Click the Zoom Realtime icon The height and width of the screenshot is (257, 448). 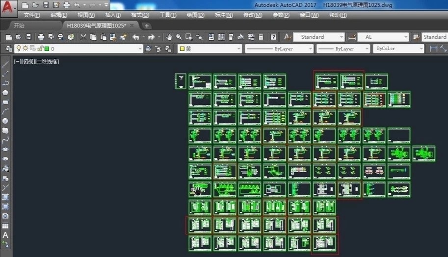[x=179, y=37]
